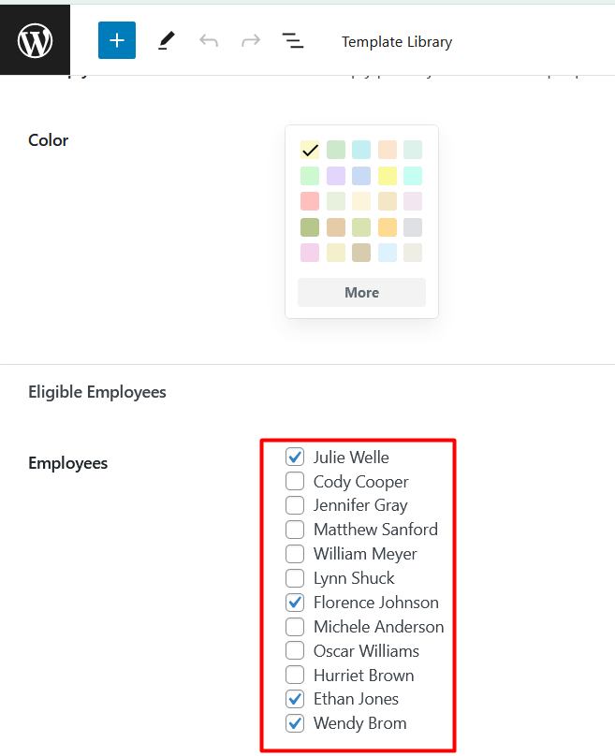Screen dimensions: 615x756
Task: Click the Undo arrow icon
Action: [x=208, y=41]
